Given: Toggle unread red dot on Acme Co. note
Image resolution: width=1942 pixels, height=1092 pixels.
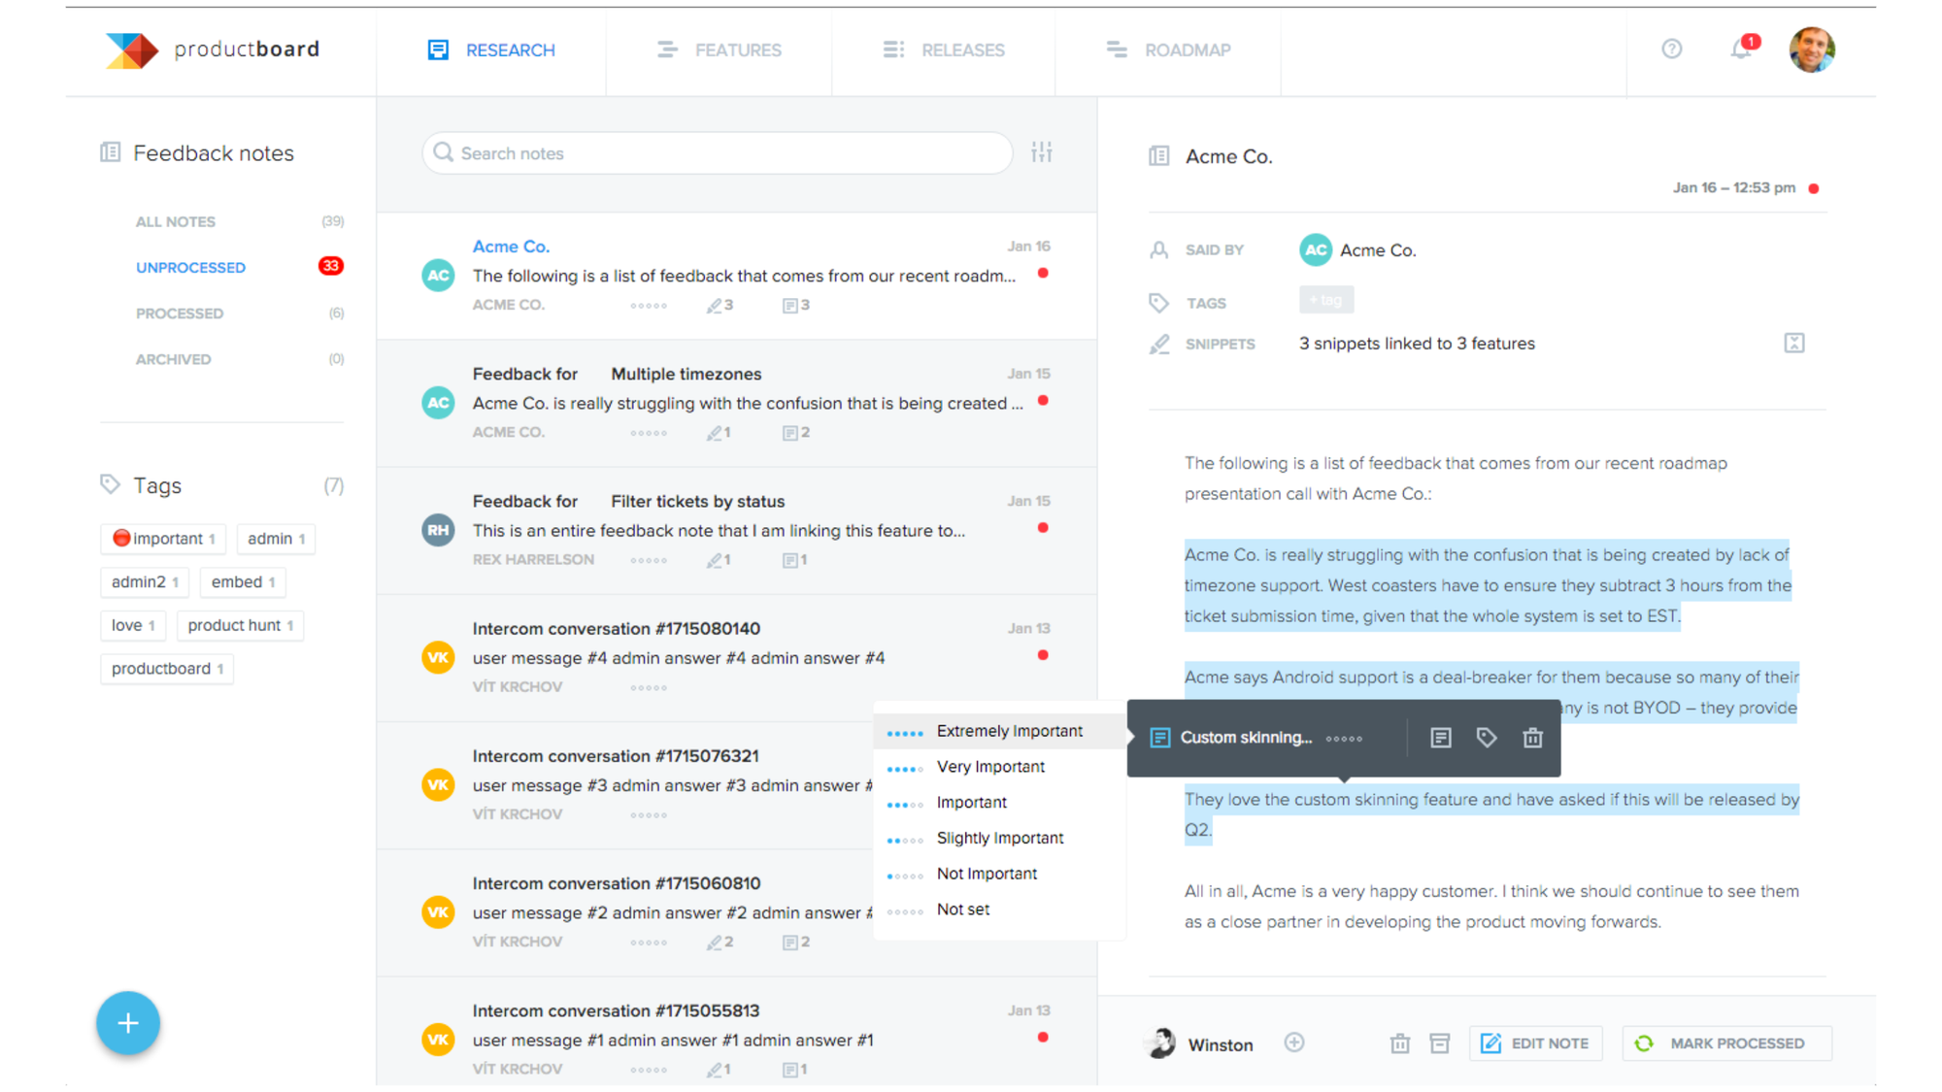Looking at the screenshot, I should [x=1043, y=274].
